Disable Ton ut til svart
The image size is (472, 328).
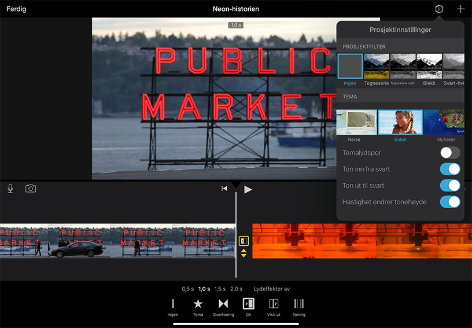pos(450,186)
